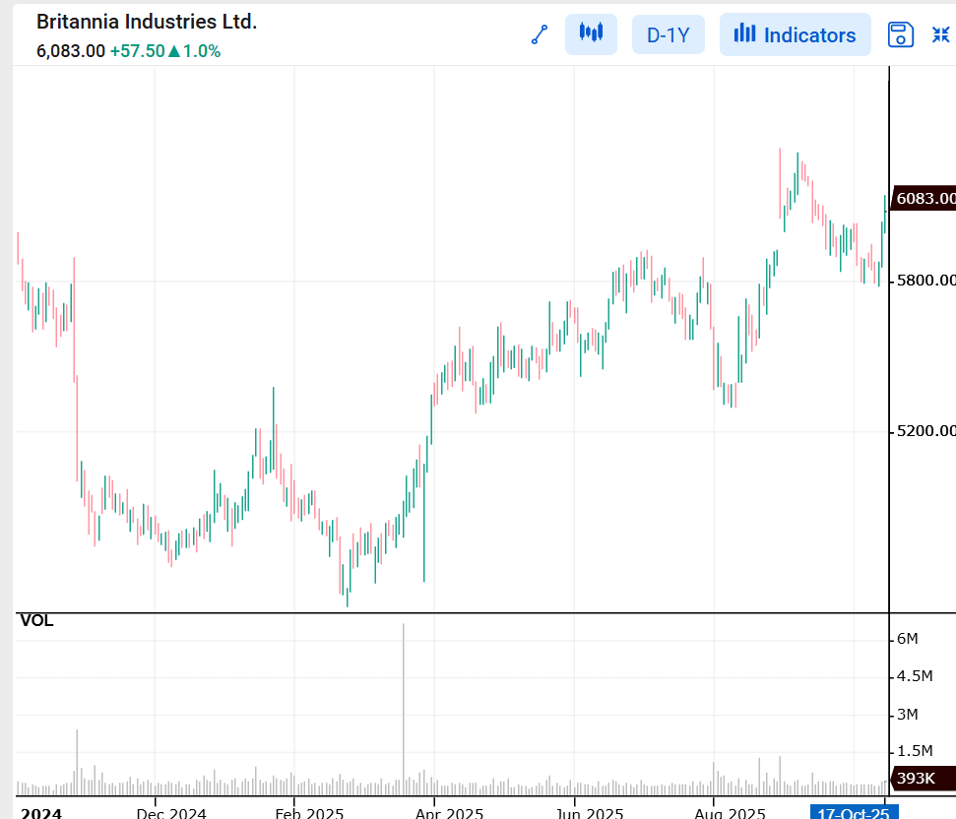Collapse the chart with exit-fullscreen icon
This screenshot has height=819, width=956.
(941, 34)
